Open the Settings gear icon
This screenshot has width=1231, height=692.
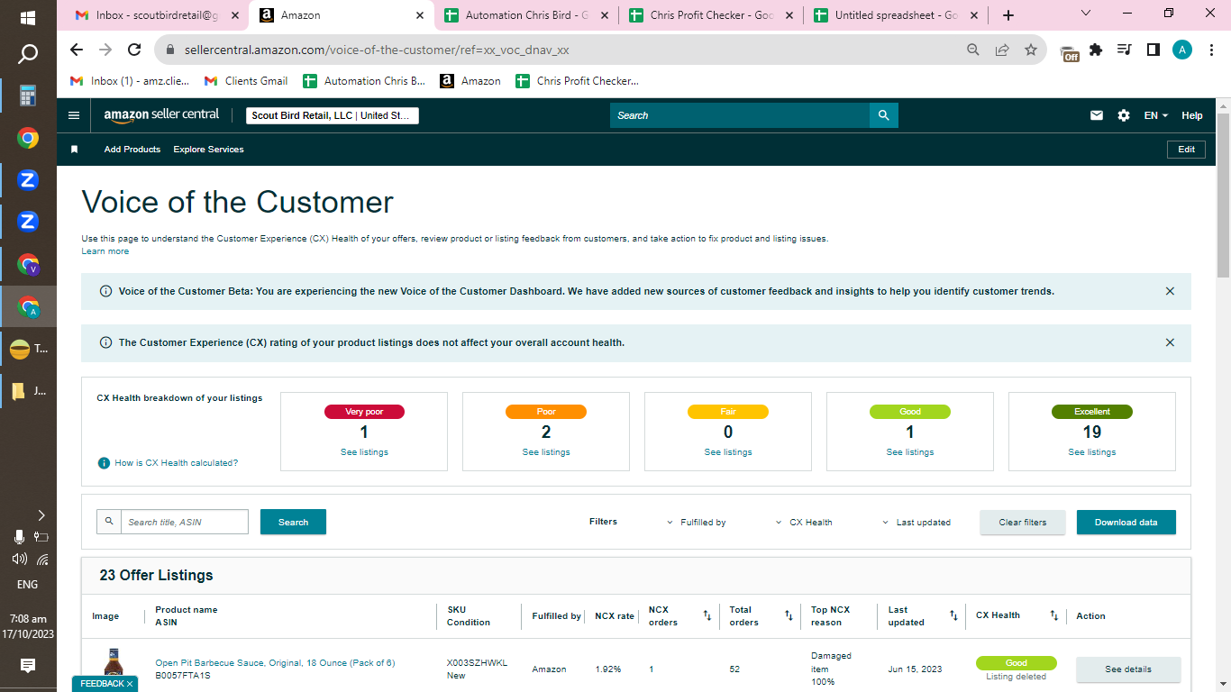pos(1124,115)
